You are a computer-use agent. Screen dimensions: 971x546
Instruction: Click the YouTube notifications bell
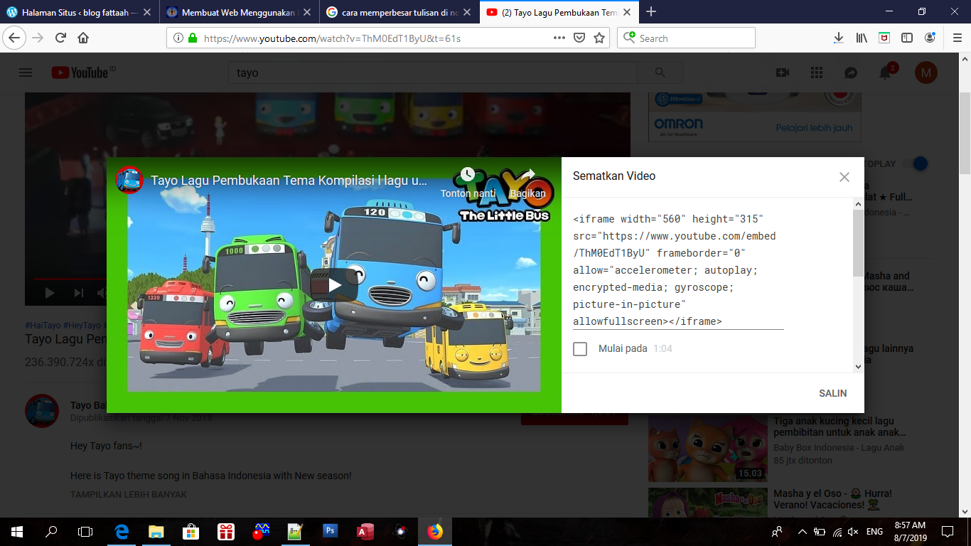coord(885,73)
